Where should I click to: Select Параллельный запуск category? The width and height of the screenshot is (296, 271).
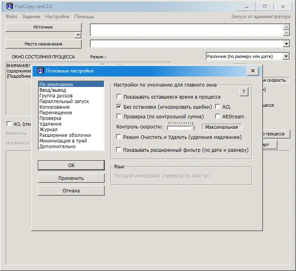coord(71,101)
